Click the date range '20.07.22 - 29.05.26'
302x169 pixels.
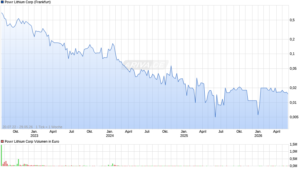[x=18, y=127]
